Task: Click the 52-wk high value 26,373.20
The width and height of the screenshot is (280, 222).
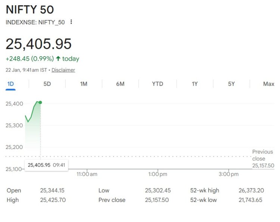Action: click(251, 190)
